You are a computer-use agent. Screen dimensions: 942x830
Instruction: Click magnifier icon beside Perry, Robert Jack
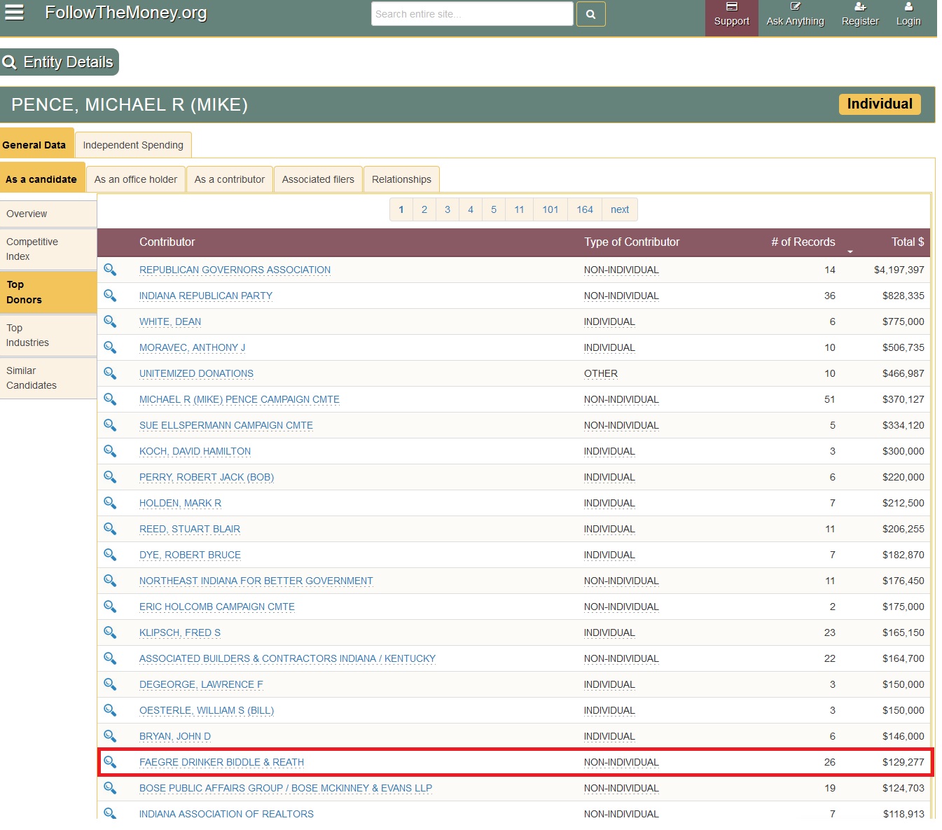pos(110,477)
